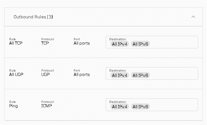Select the All IPv4 tag in All UDP rule
207x125 pixels.
pyautogui.click(x=120, y=75)
